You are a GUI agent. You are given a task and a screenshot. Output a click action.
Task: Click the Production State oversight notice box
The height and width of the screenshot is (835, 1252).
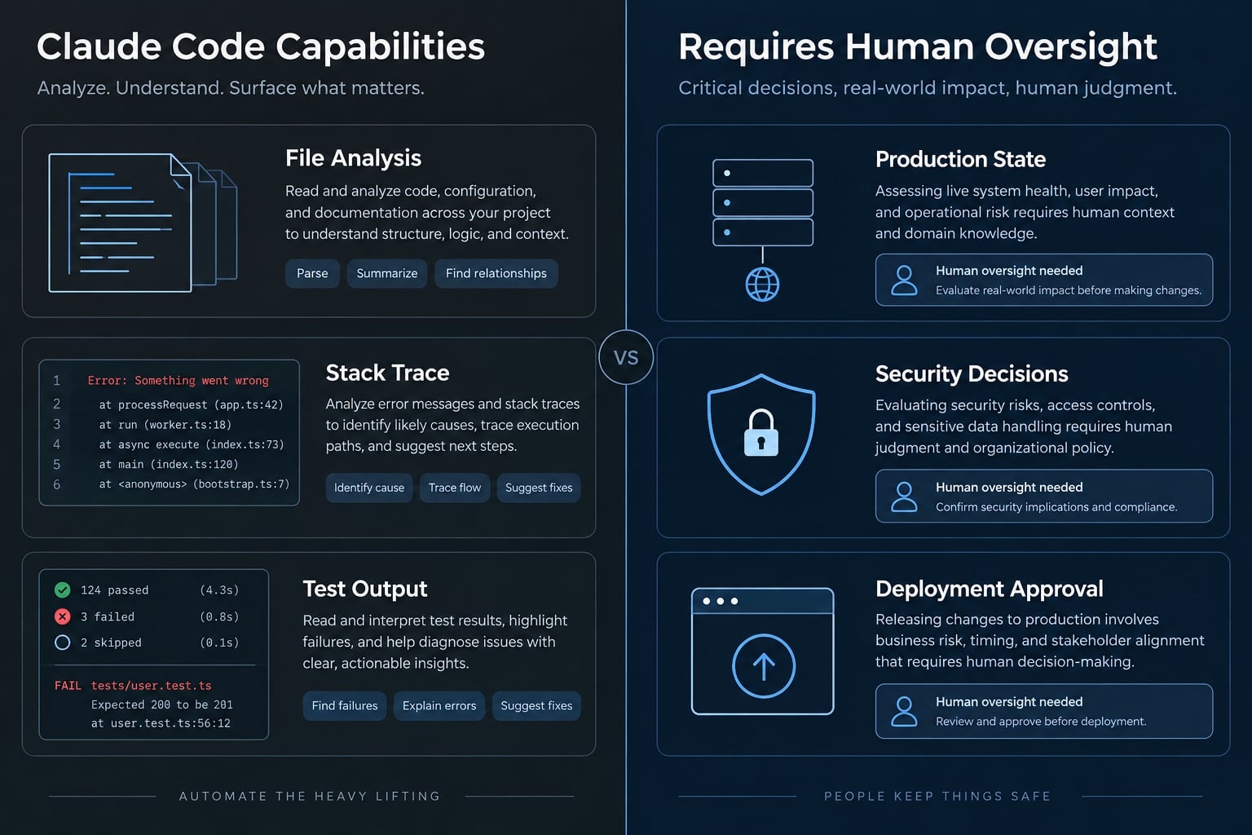pos(1044,280)
